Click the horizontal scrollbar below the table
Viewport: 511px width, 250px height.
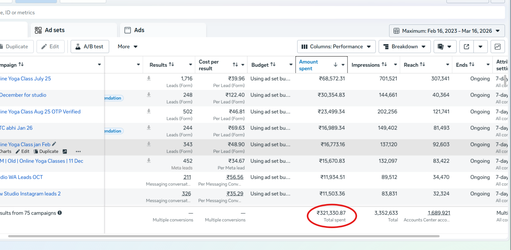[x=223, y=236]
